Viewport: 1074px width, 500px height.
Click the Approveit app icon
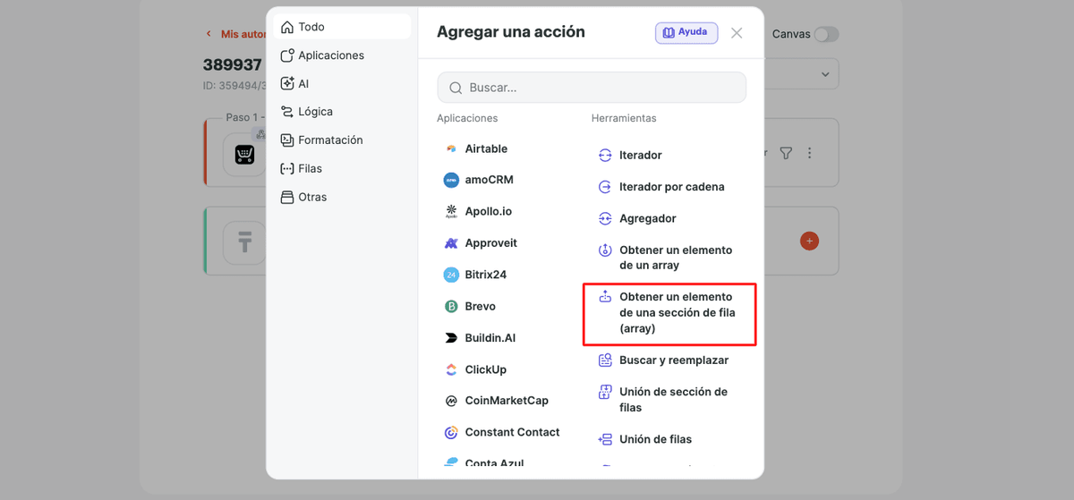451,243
